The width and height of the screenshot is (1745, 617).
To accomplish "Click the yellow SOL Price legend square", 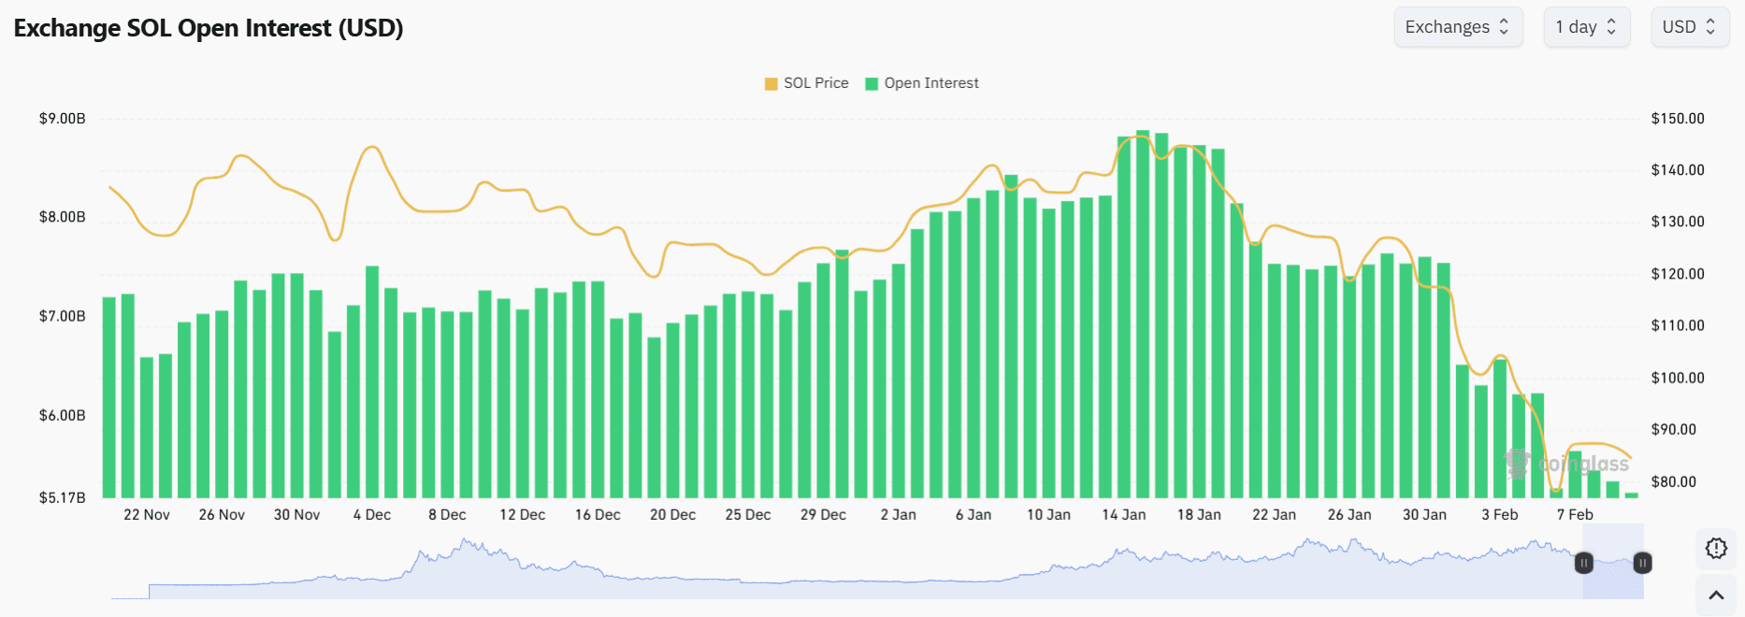I will click(772, 84).
